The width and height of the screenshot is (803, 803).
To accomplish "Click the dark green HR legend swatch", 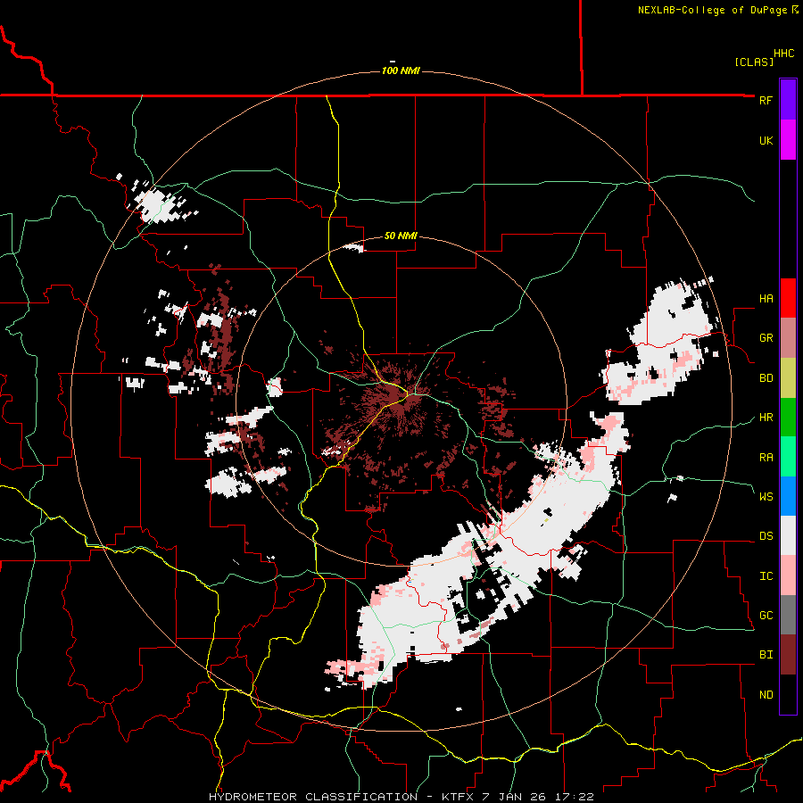I will click(x=788, y=417).
